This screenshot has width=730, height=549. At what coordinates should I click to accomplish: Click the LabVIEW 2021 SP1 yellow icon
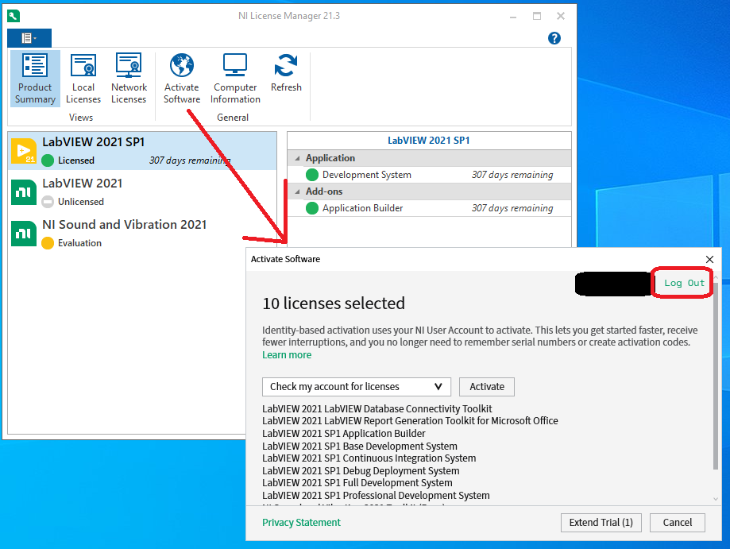pos(24,151)
